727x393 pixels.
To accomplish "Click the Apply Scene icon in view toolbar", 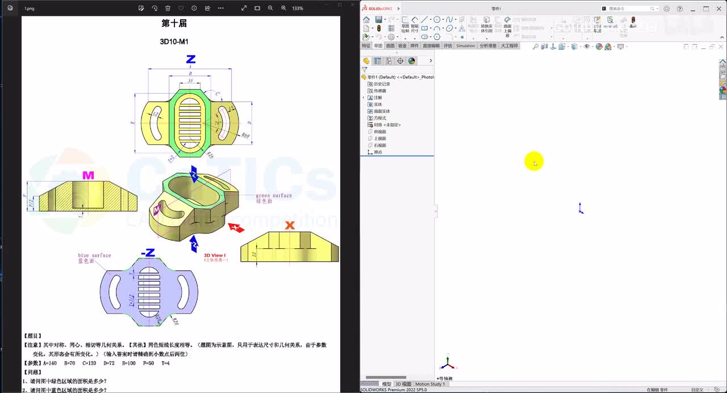I will click(x=608, y=47).
